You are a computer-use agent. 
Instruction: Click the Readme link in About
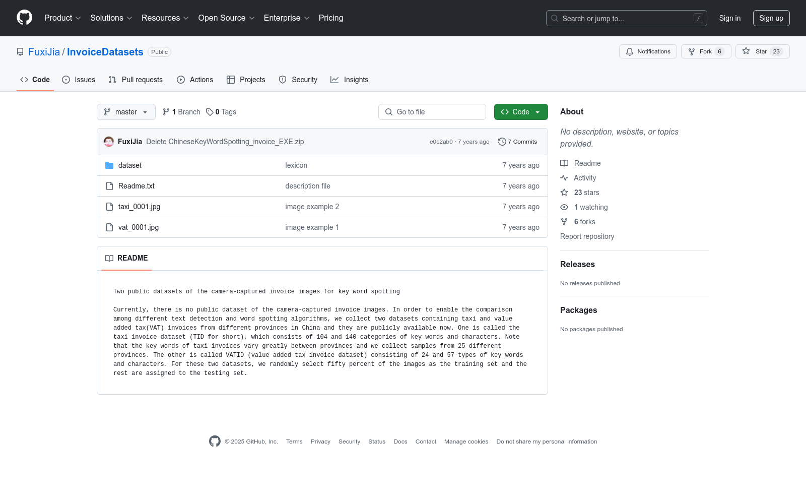point(581,163)
